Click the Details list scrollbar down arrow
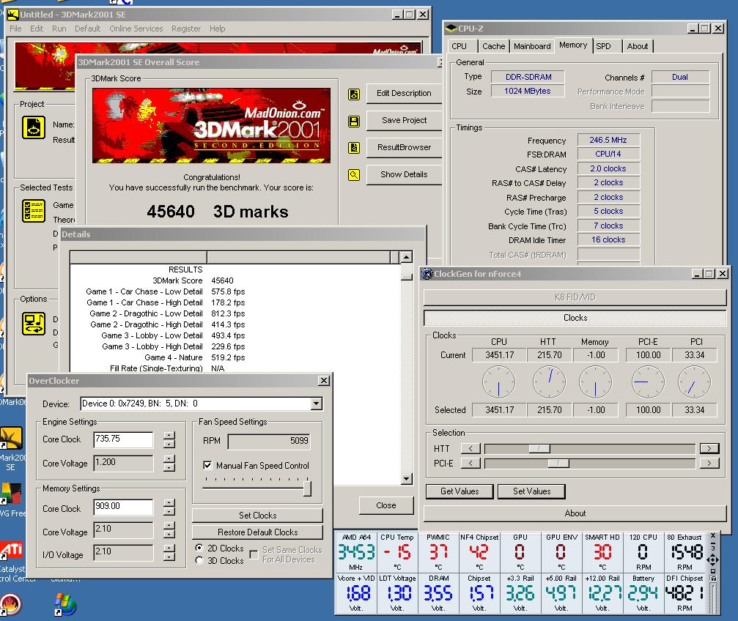Image resolution: width=738 pixels, height=621 pixels. point(407,479)
